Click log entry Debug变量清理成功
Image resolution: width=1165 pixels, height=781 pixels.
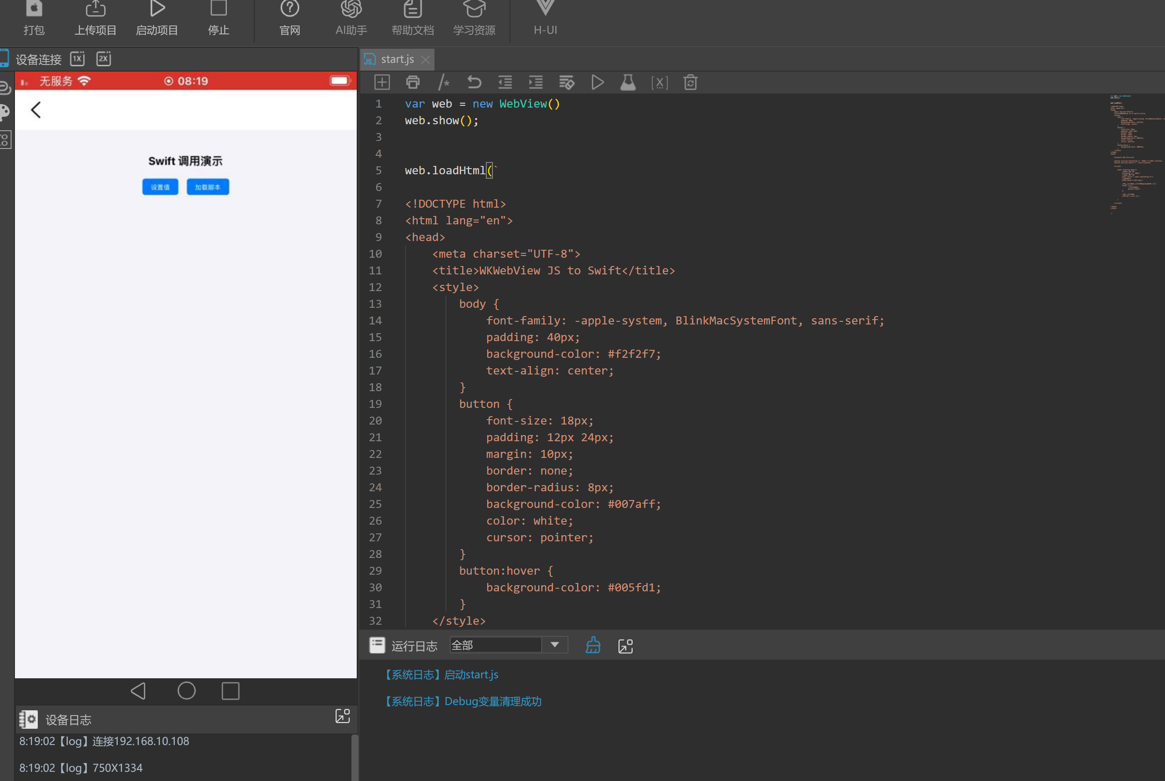click(463, 701)
